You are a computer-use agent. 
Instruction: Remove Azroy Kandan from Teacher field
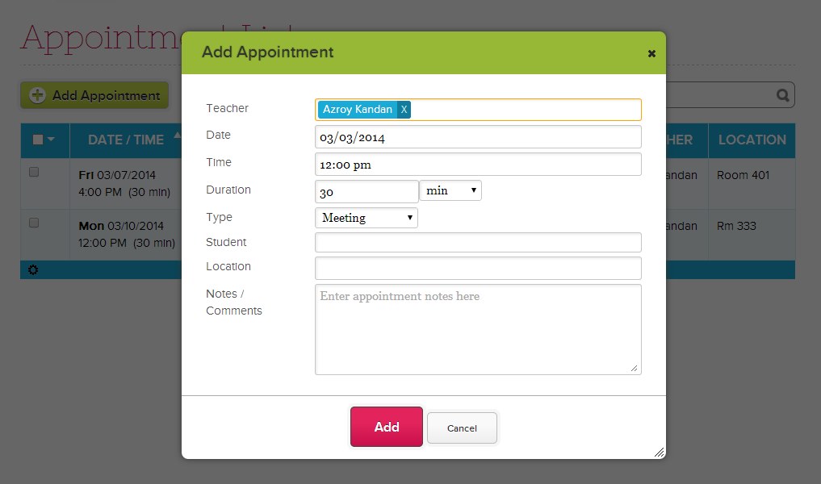(404, 110)
